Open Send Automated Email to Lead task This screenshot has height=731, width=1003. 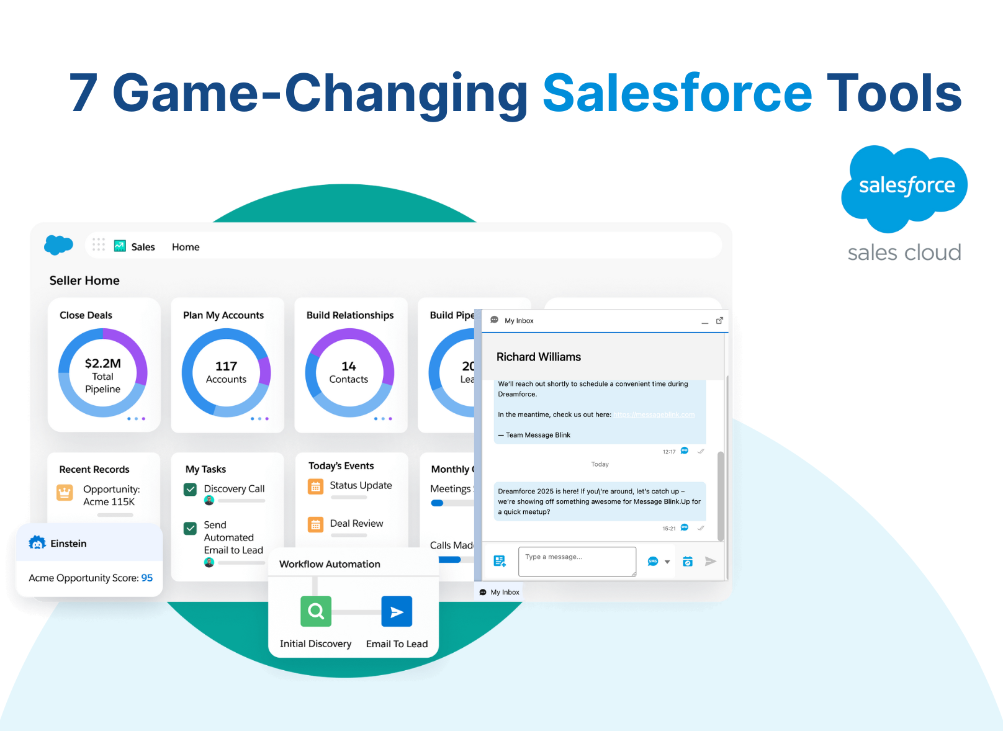coord(233,537)
